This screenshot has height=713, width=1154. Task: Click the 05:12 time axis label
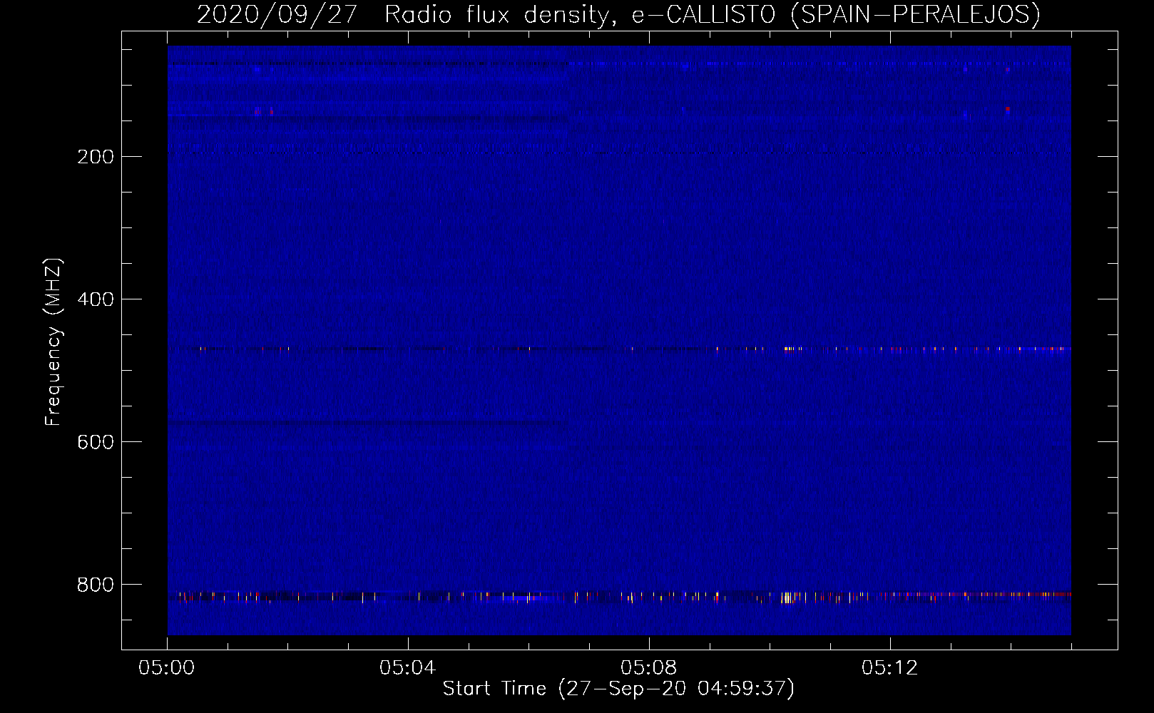[889, 668]
